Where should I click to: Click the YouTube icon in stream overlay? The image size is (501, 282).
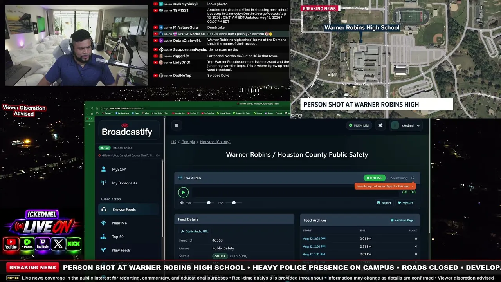[x=11, y=244]
